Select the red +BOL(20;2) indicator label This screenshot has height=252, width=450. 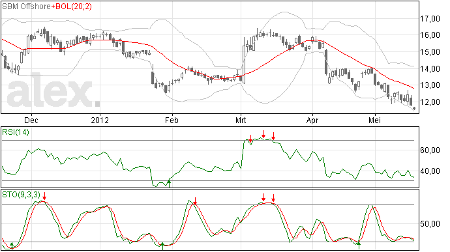(x=72, y=7)
